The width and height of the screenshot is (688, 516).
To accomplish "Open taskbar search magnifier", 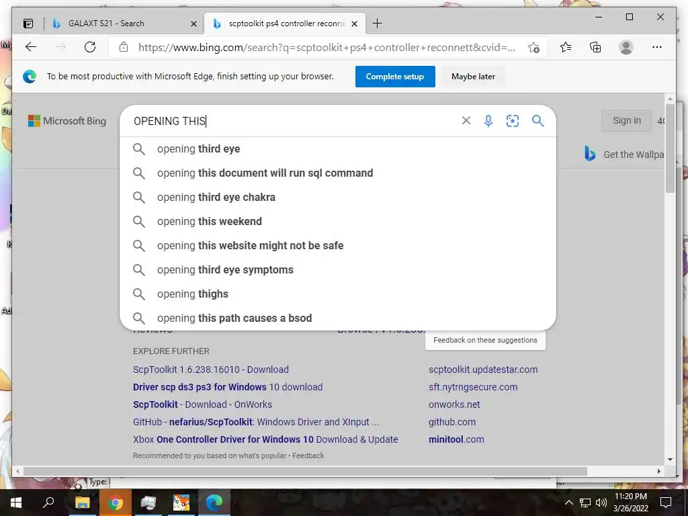I will tap(48, 503).
